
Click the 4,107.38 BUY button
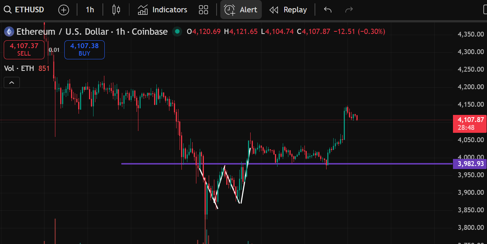click(x=85, y=50)
